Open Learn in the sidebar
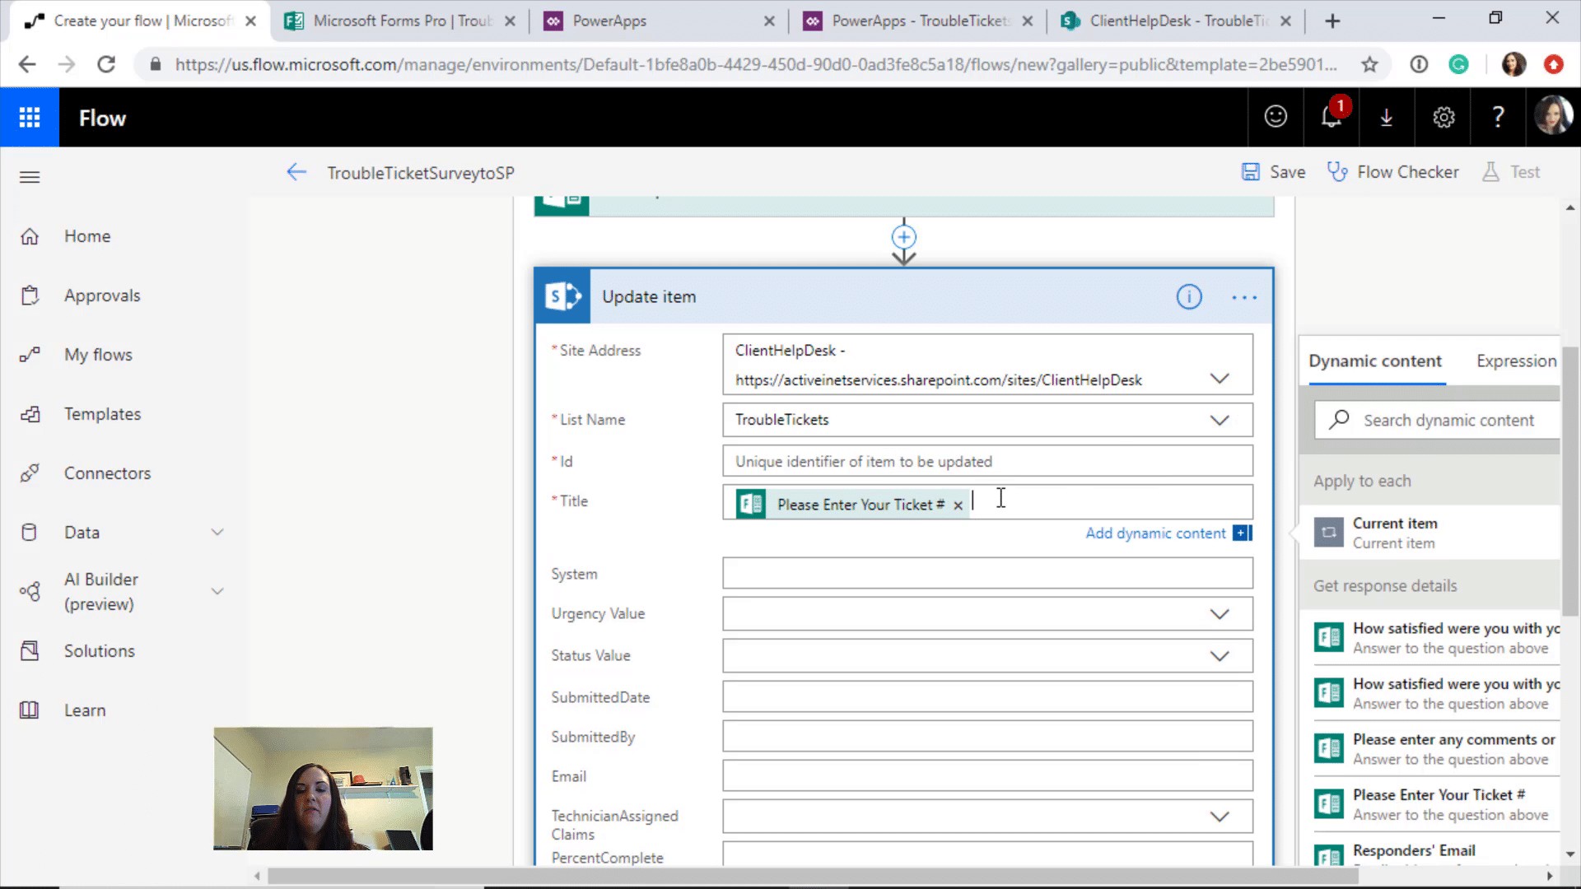The height and width of the screenshot is (889, 1581). click(85, 710)
